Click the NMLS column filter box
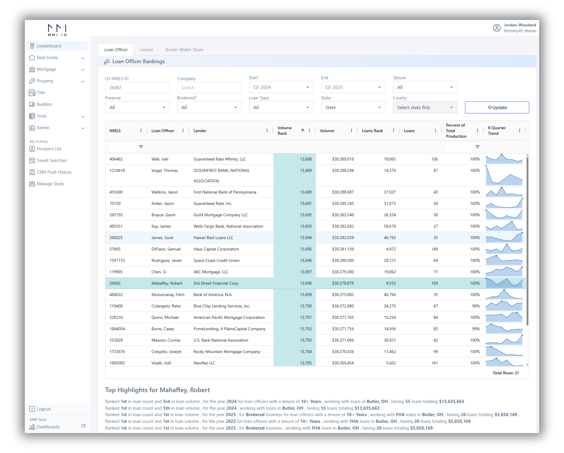The image size is (564, 453). click(x=122, y=147)
